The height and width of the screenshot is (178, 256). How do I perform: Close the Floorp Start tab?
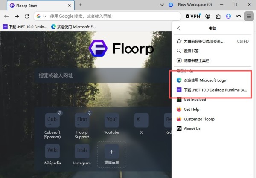(x=70, y=6)
